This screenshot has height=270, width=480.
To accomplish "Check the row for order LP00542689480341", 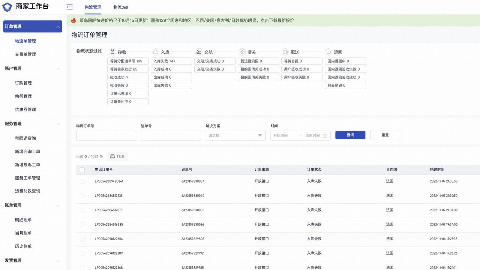I will pos(82,181).
